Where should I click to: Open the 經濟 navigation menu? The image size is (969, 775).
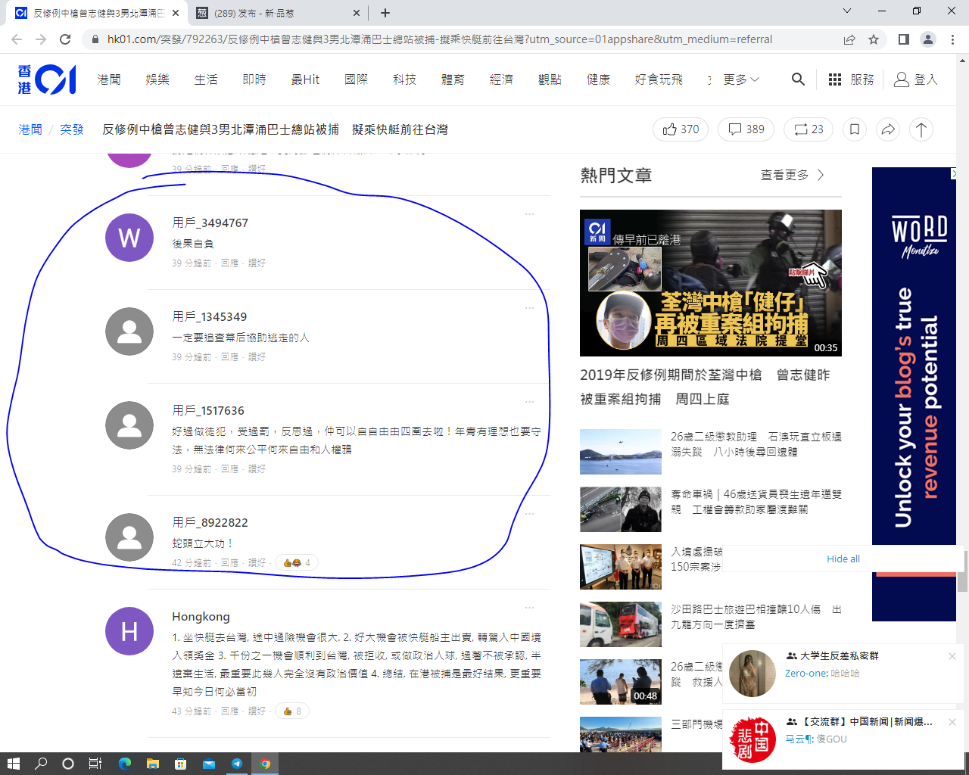point(501,79)
